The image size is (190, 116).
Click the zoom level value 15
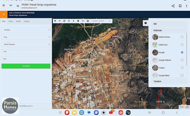109,21
